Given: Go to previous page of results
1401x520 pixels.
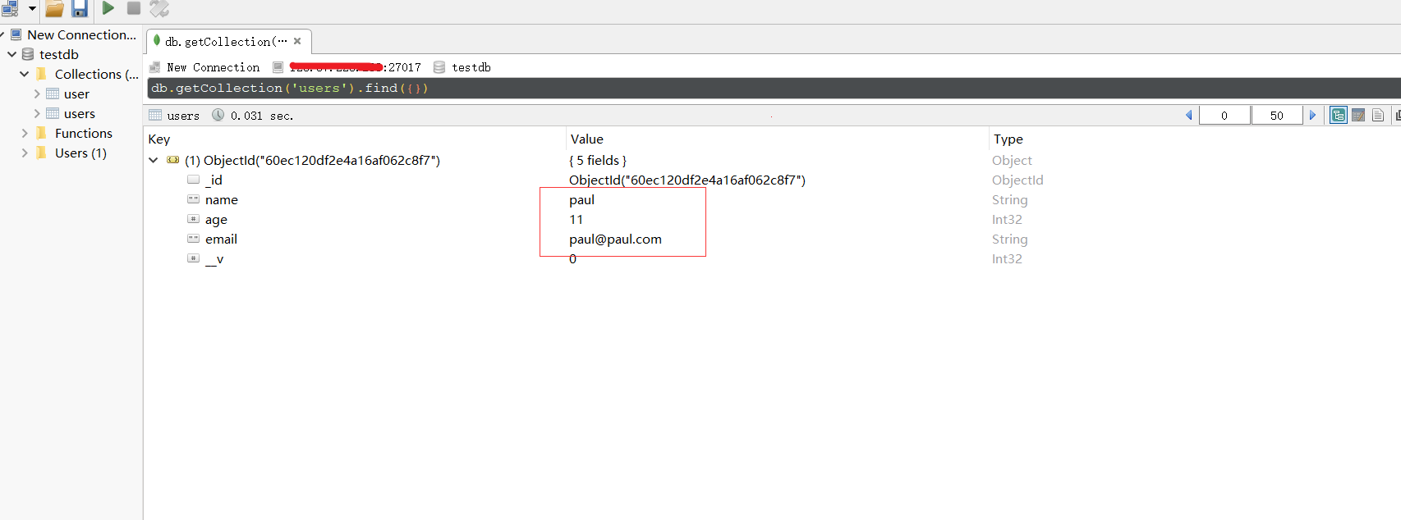Looking at the screenshot, I should [1188, 115].
